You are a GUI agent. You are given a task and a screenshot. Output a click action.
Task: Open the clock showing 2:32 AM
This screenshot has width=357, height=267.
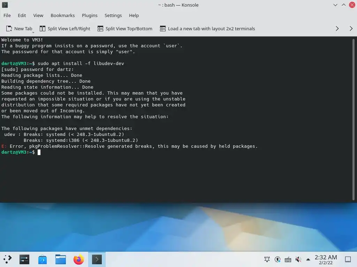326,259
